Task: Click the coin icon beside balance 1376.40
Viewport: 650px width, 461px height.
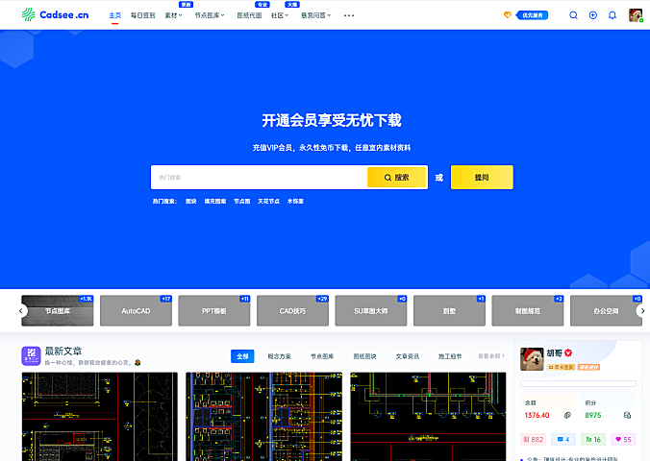Action: pos(567,415)
